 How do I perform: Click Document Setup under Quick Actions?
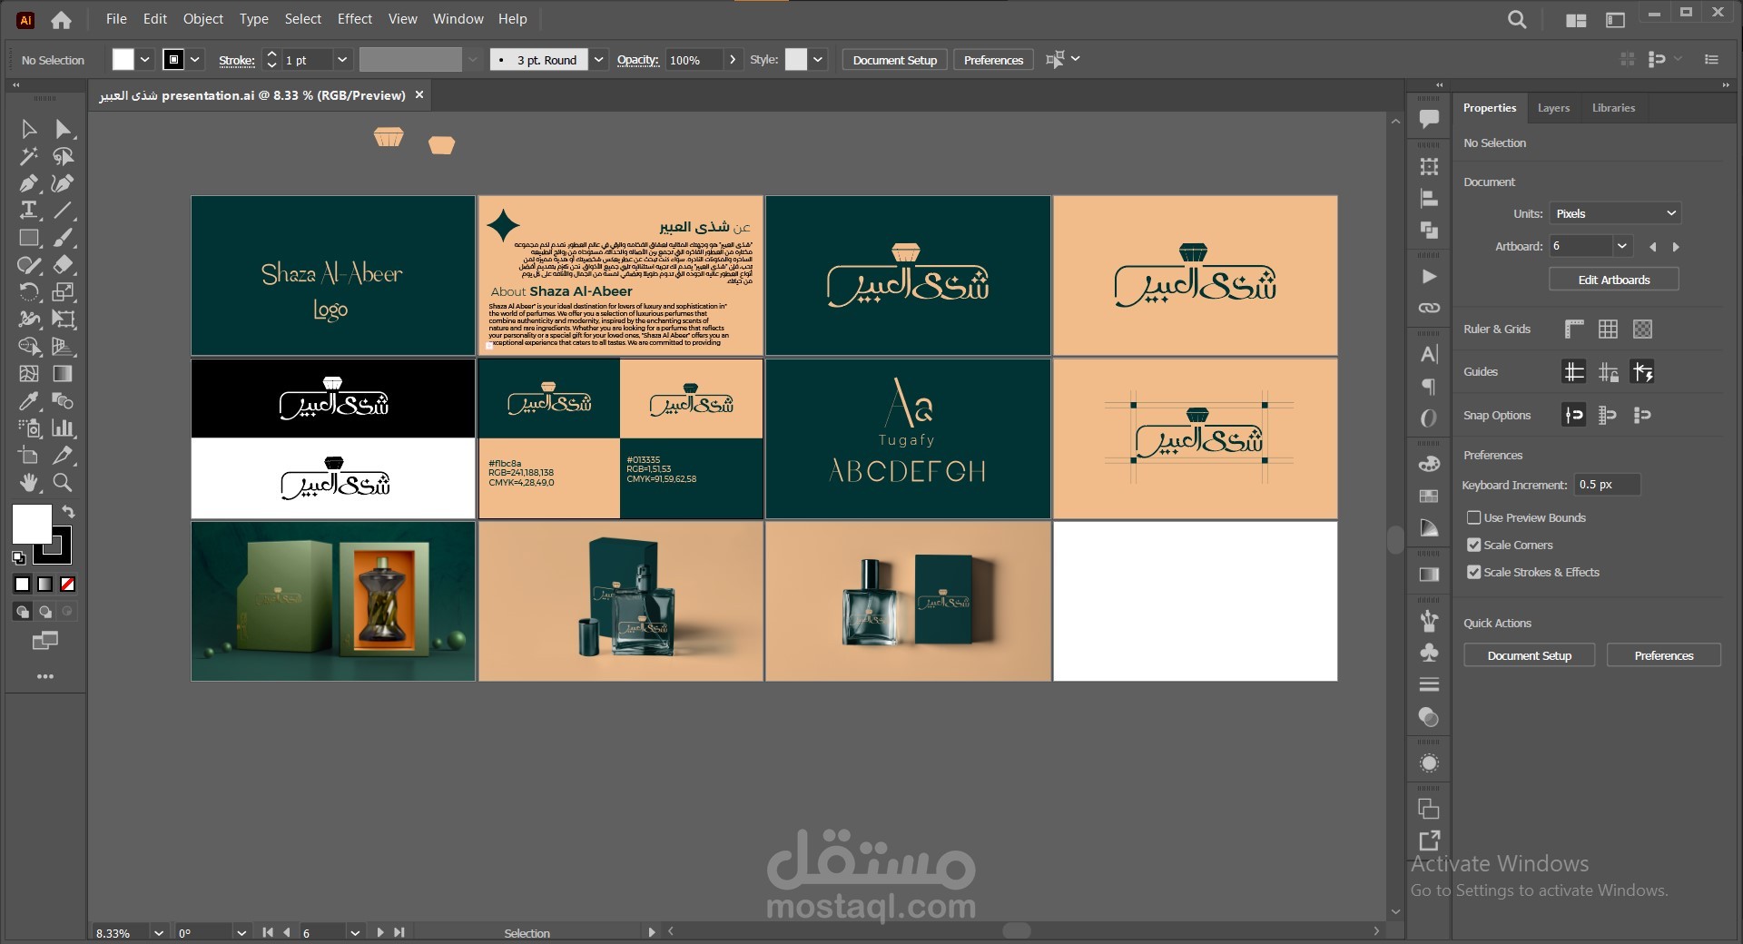[1530, 655]
